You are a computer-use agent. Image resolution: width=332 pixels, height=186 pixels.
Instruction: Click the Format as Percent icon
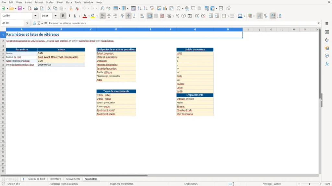point(177,16)
